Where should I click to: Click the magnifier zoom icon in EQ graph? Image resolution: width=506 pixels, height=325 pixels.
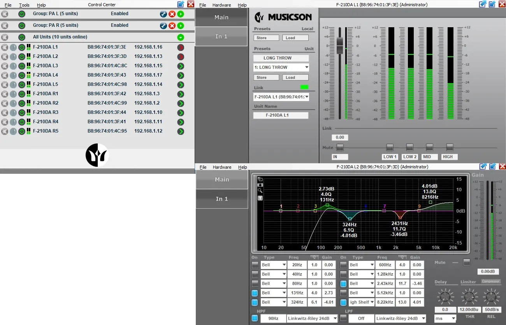(260, 191)
